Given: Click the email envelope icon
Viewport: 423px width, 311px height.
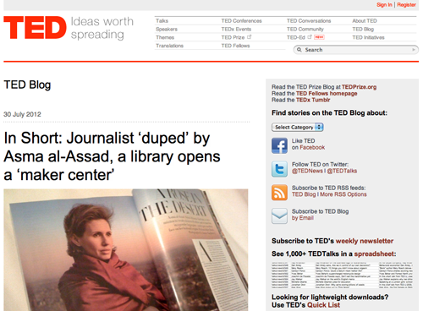Looking at the screenshot, I should coord(279,216).
